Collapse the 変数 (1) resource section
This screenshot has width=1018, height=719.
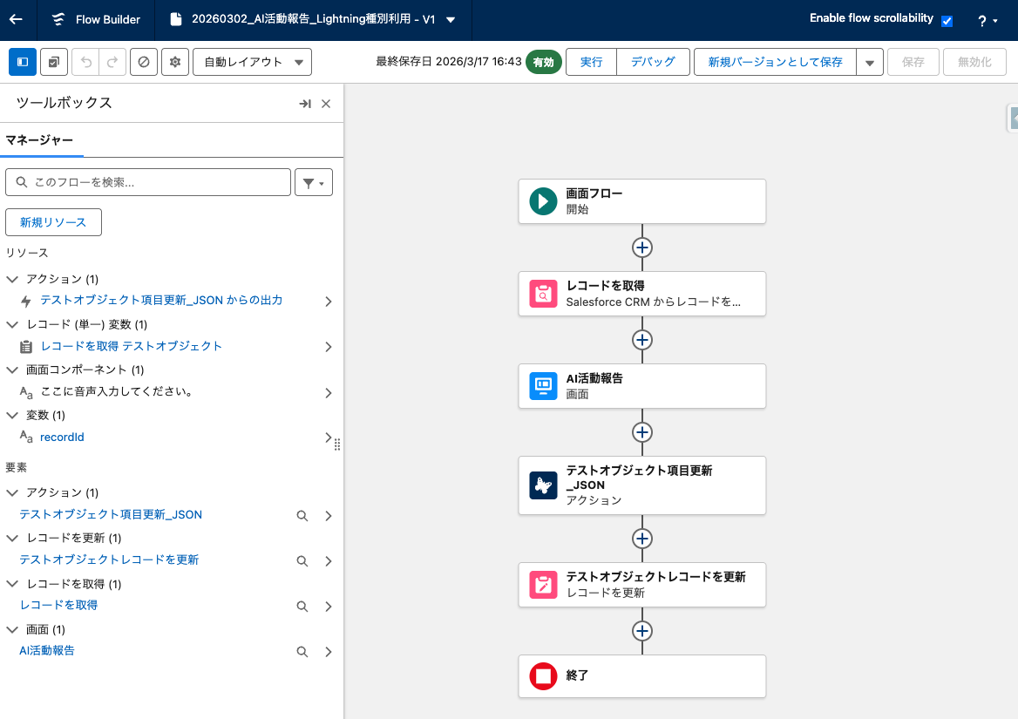click(x=12, y=415)
